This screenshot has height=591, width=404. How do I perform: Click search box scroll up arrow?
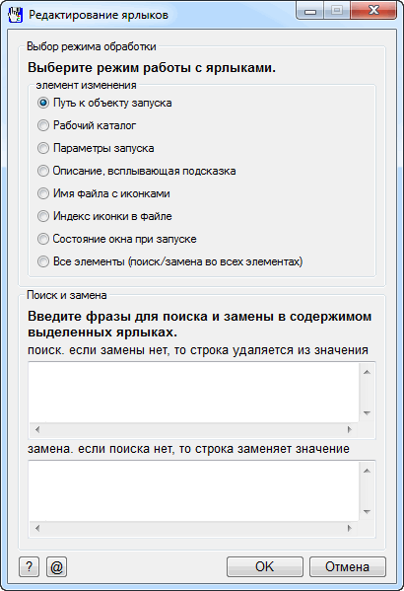tap(367, 372)
